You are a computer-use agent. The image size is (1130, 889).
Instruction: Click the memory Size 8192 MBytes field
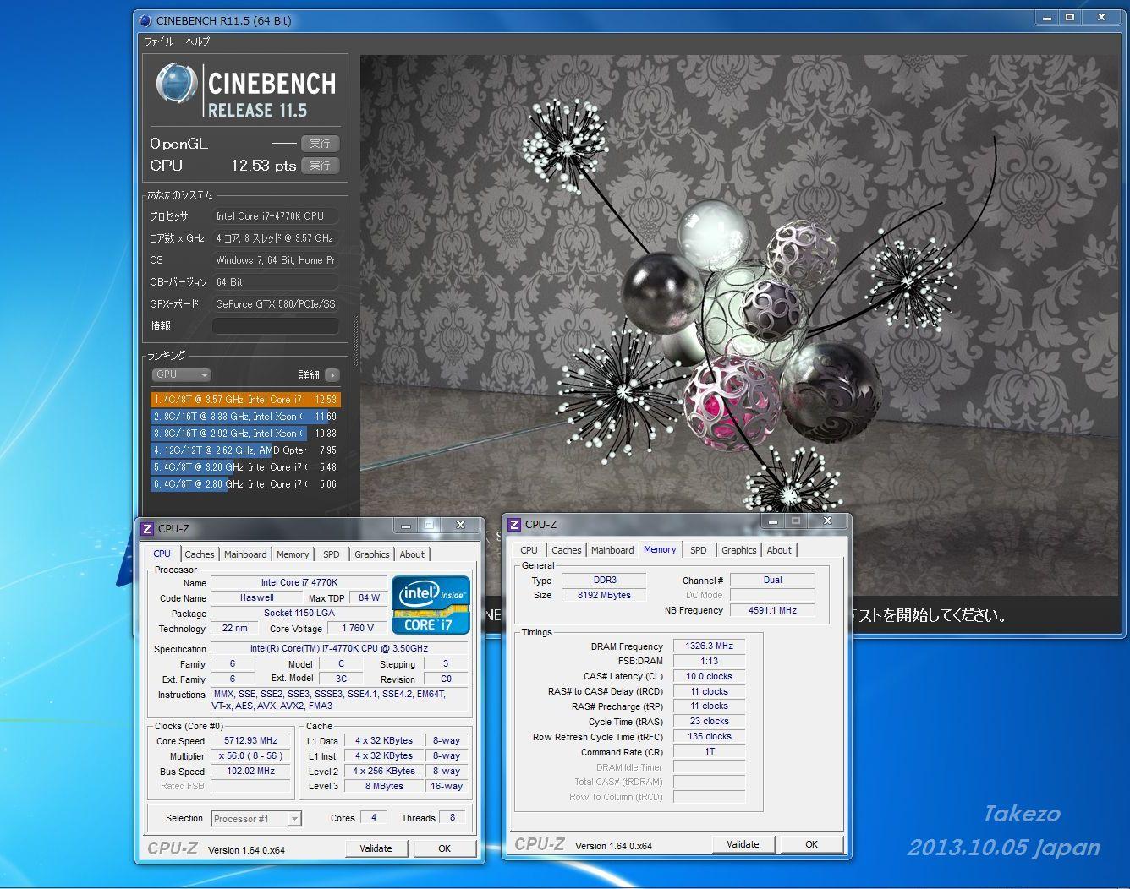[x=604, y=596]
